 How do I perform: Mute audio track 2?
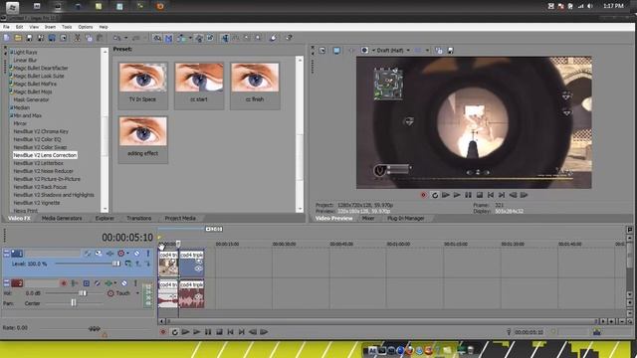tap(124, 283)
